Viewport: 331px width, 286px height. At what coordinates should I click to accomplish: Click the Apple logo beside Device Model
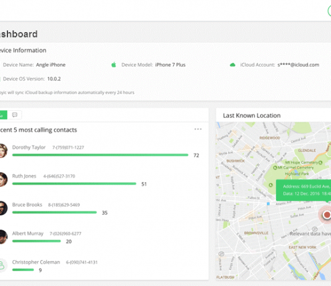tap(114, 65)
